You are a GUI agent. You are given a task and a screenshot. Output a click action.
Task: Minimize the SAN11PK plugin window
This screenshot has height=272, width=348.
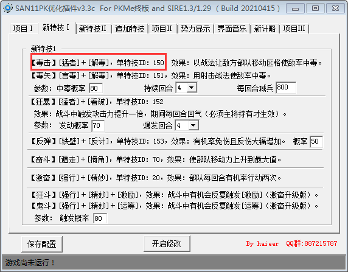pyautogui.click(x=295, y=9)
